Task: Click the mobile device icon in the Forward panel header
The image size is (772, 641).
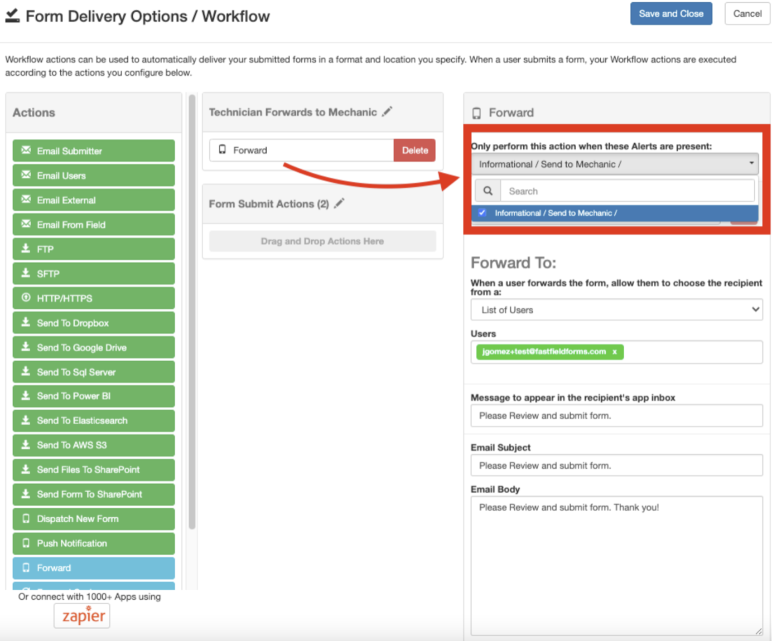Action: (x=478, y=112)
